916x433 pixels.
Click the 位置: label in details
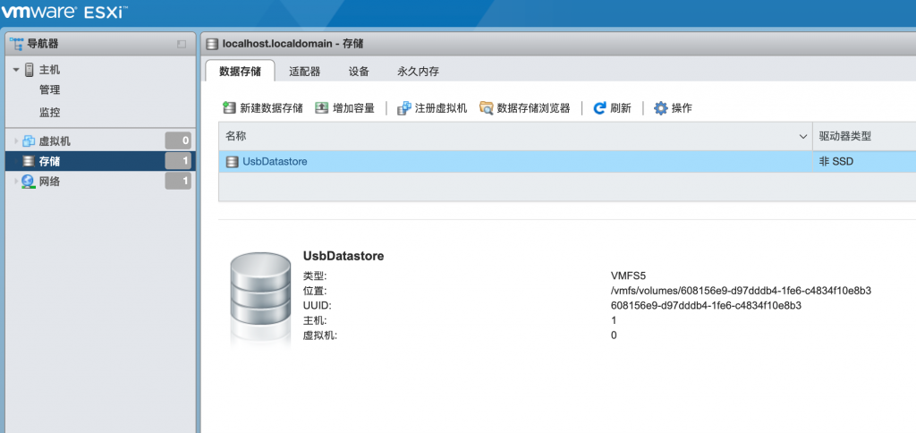click(315, 291)
